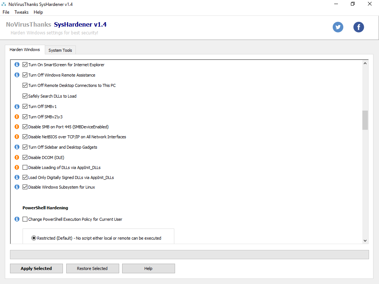Open the File menu
The height and width of the screenshot is (284, 379).
pos(6,12)
